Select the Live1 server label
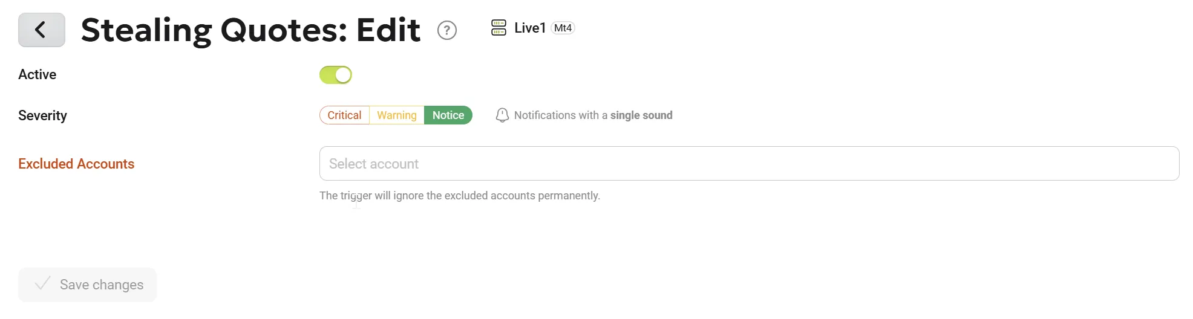Image resolution: width=1193 pixels, height=319 pixels. pos(530,28)
